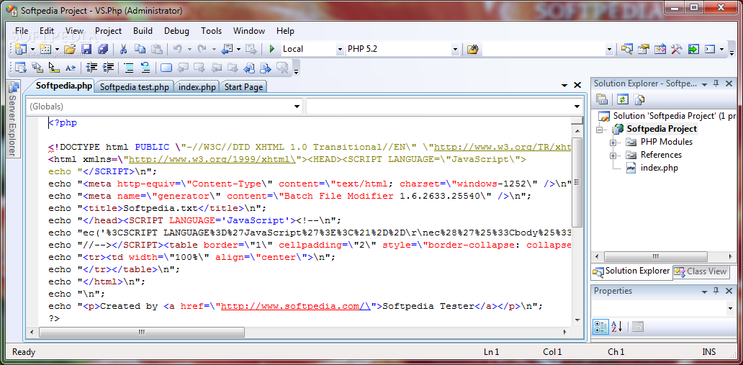Click the editor vertical scrollbar thumb
The width and height of the screenshot is (743, 365).
point(577,183)
